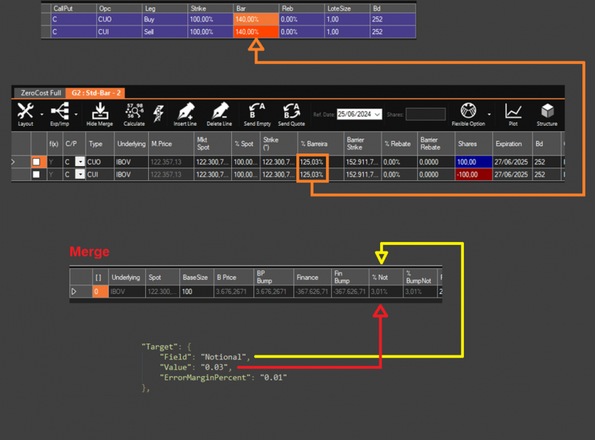Open C/P dropdown in the CUO row
The image size is (595, 440).
(x=80, y=162)
